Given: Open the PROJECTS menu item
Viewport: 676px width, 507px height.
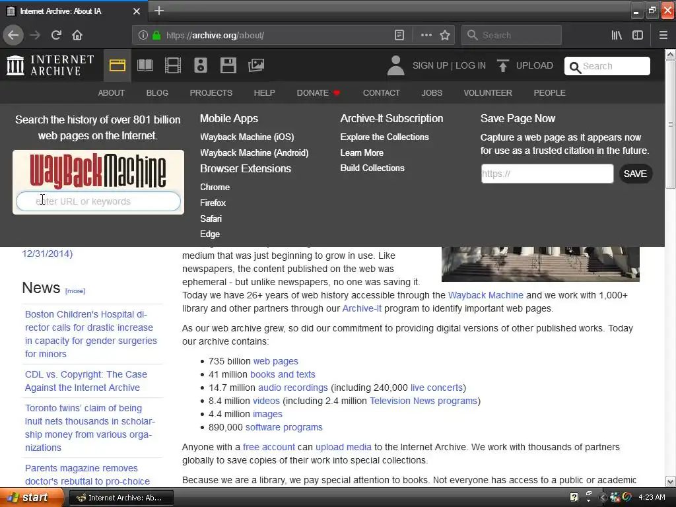Looking at the screenshot, I should pyautogui.click(x=211, y=92).
